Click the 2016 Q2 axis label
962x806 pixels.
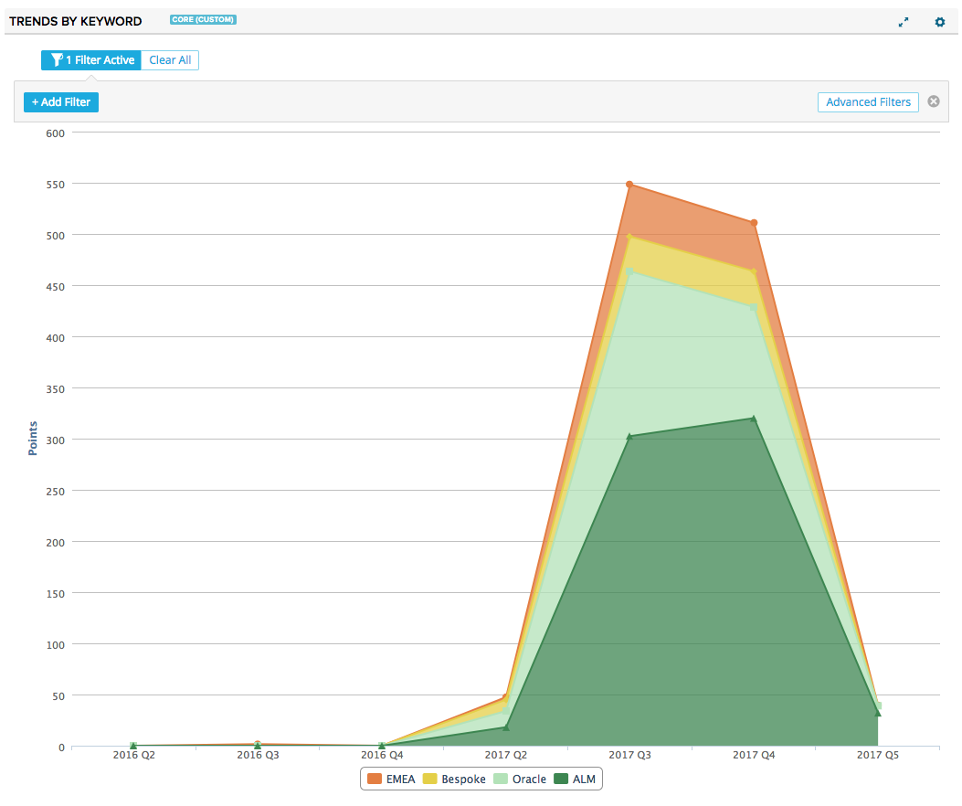click(133, 755)
